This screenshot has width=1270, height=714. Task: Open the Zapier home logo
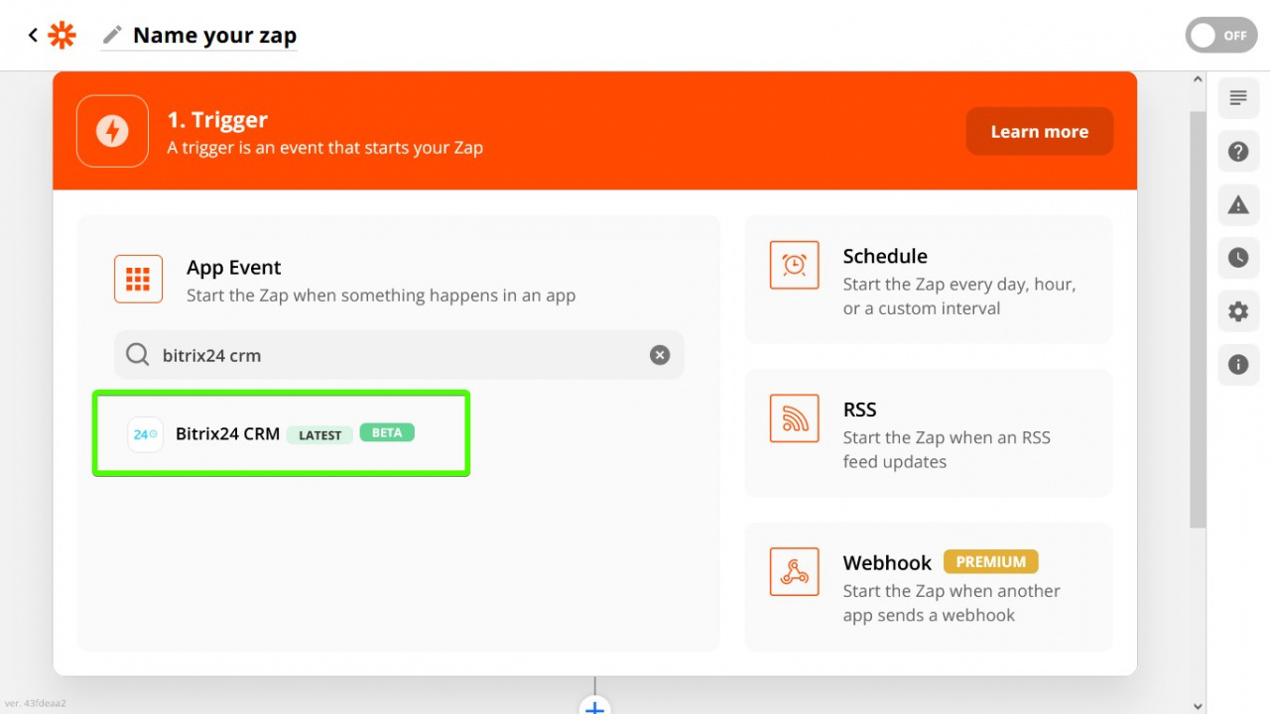coord(62,36)
